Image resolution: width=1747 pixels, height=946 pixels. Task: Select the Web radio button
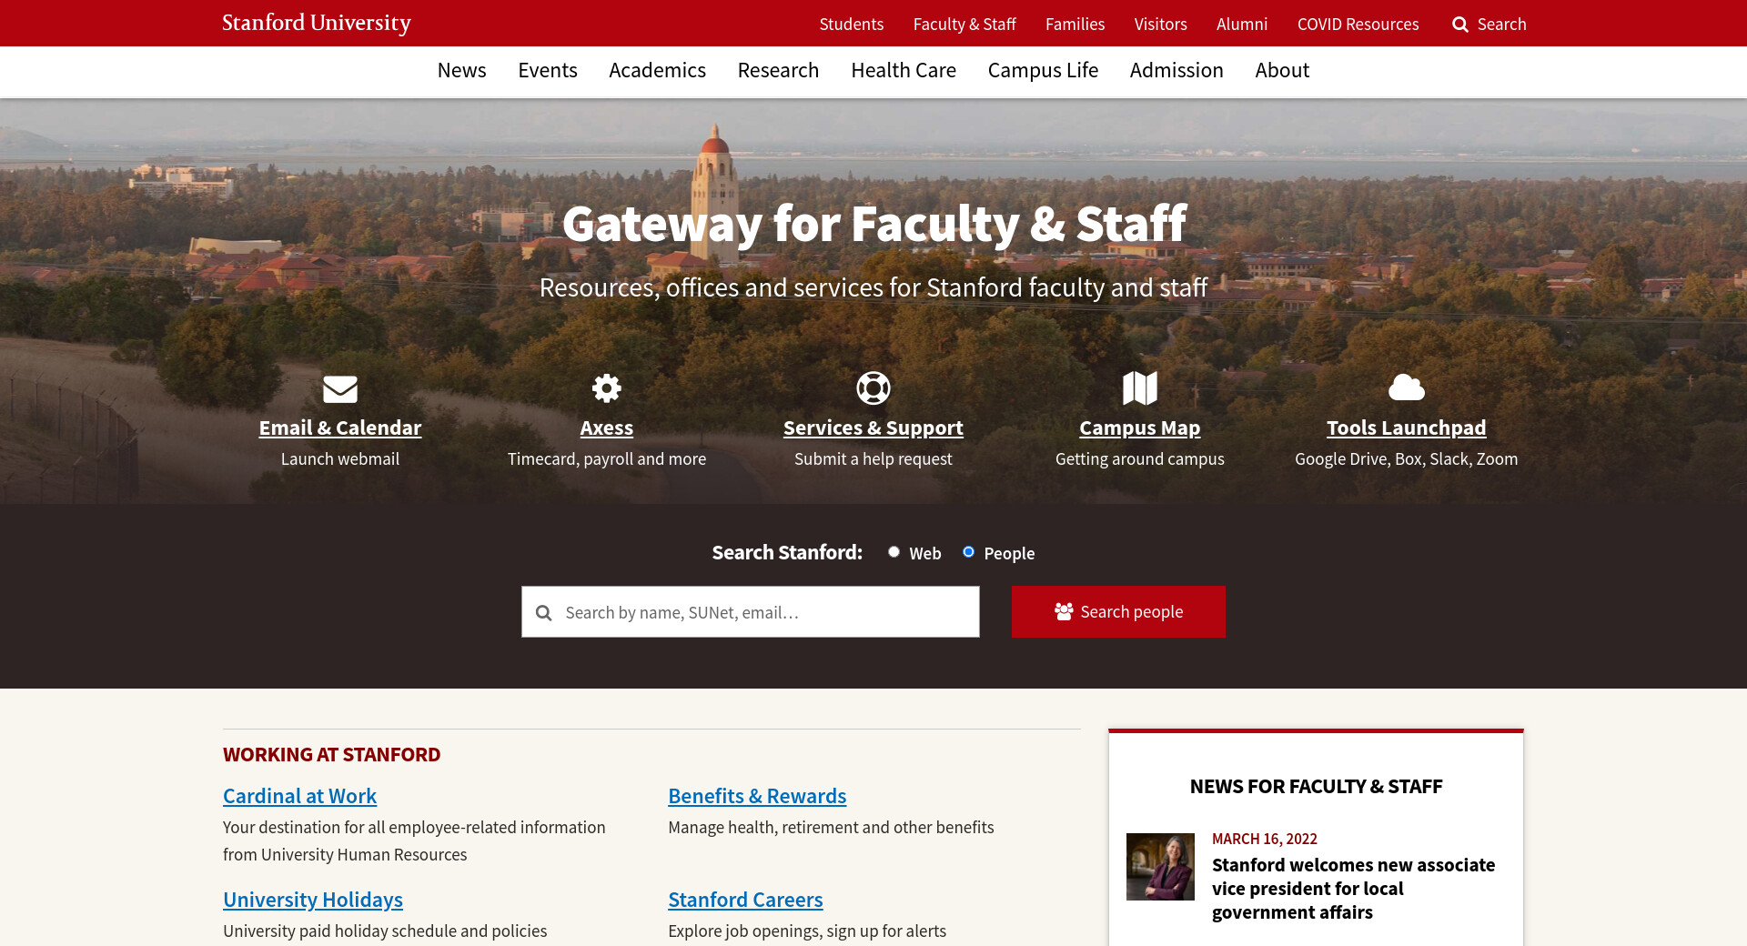click(x=894, y=552)
